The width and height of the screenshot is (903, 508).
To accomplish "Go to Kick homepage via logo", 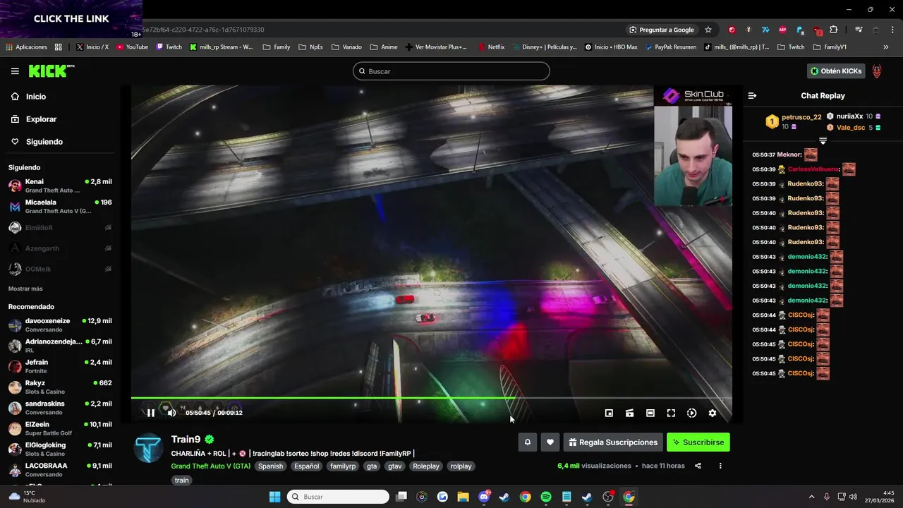I will (x=51, y=71).
